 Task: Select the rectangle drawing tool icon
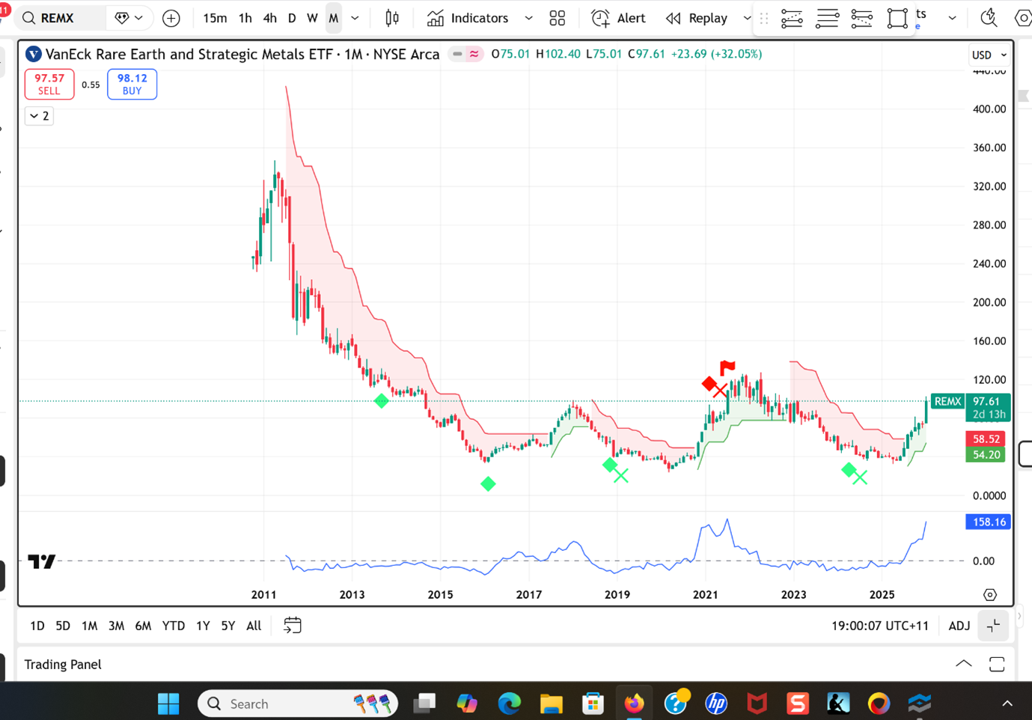pyautogui.click(x=897, y=18)
